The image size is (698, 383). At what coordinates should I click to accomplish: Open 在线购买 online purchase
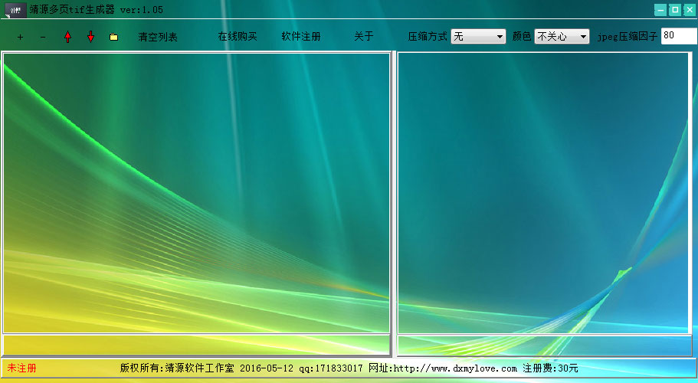pos(238,37)
